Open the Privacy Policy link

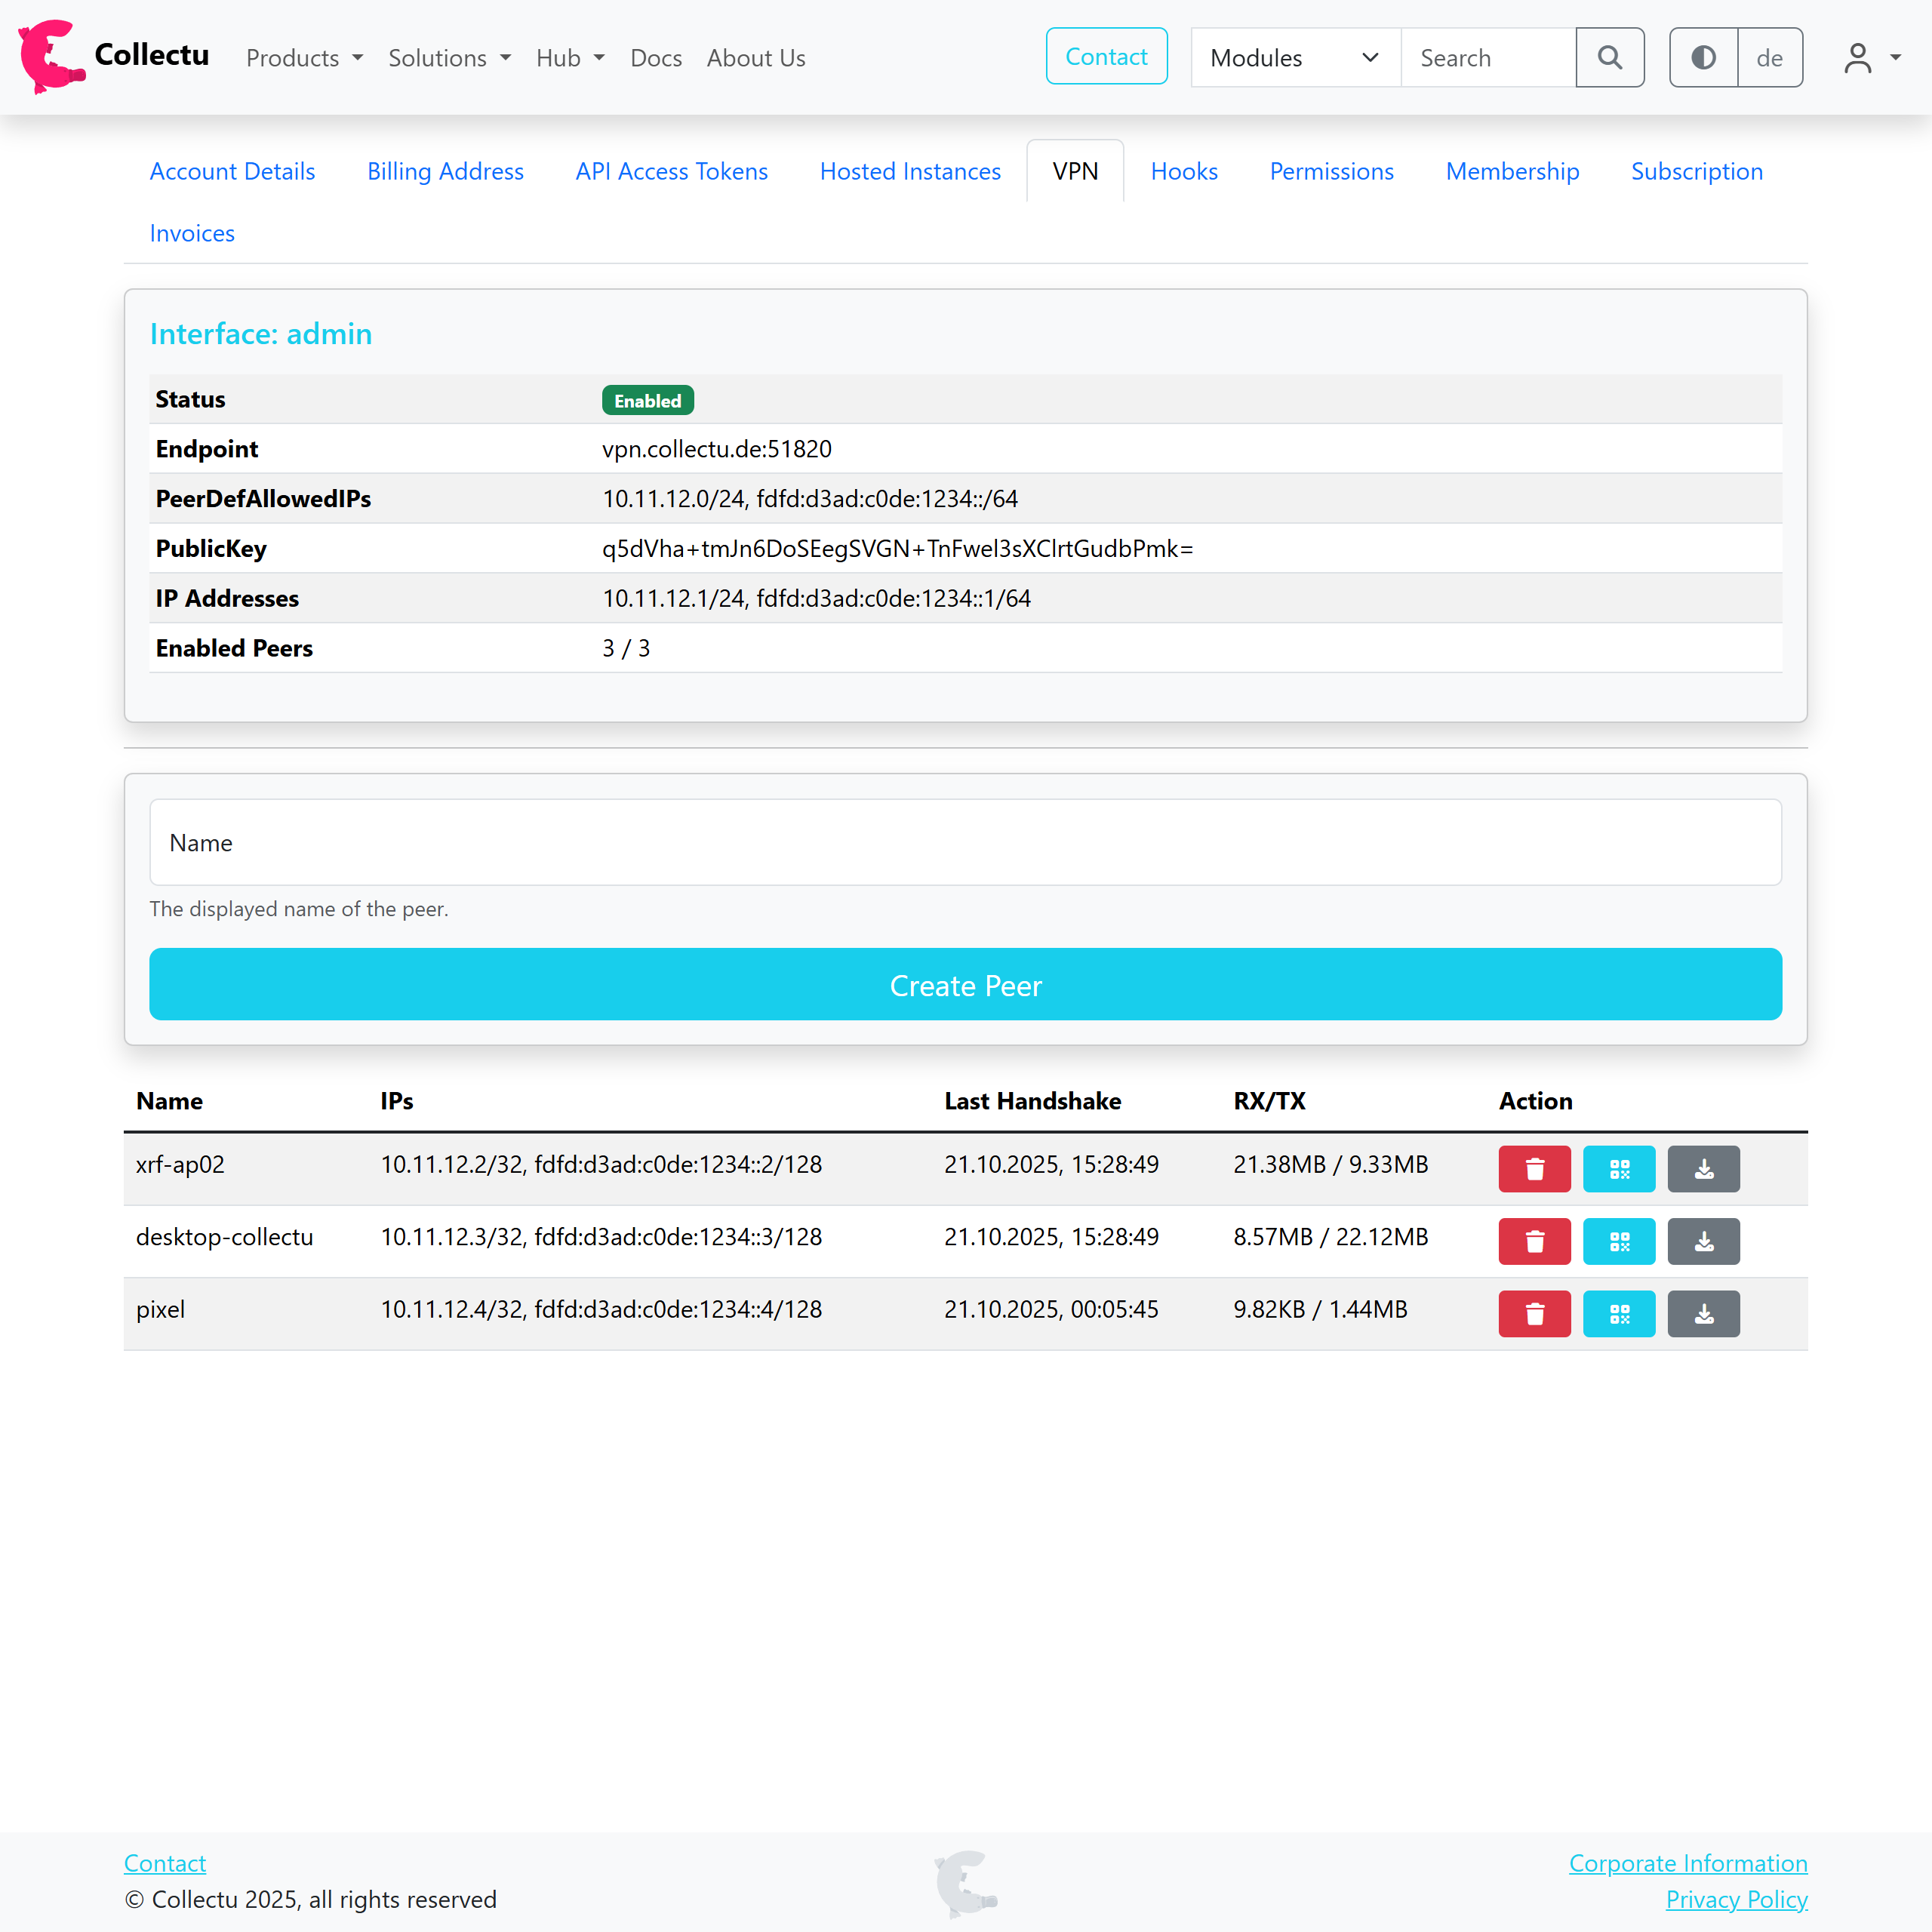[x=1735, y=1899]
